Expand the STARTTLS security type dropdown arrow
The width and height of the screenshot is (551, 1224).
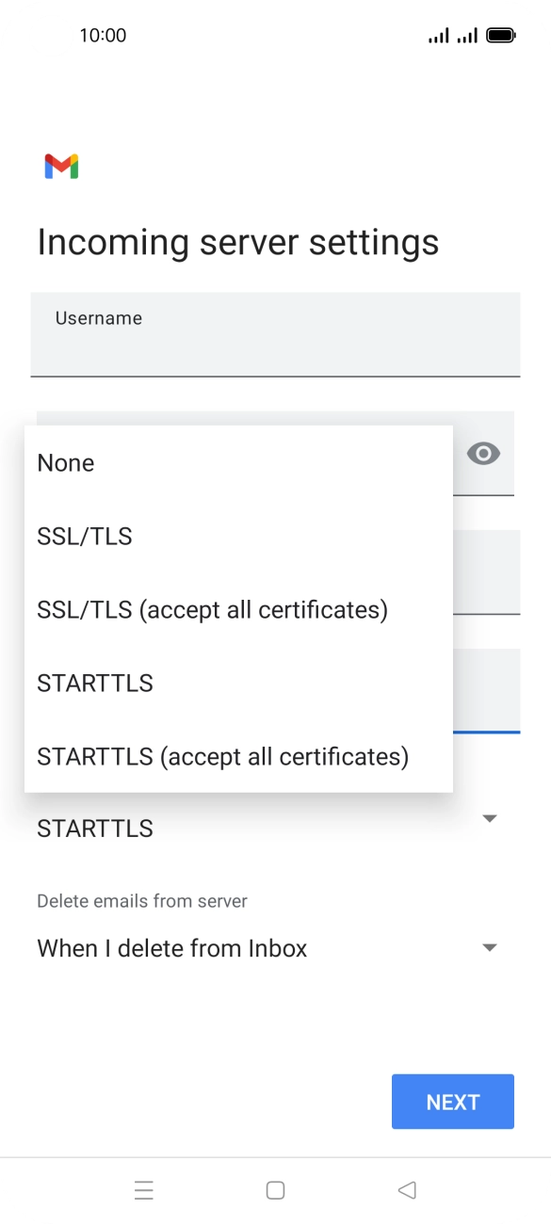489,818
